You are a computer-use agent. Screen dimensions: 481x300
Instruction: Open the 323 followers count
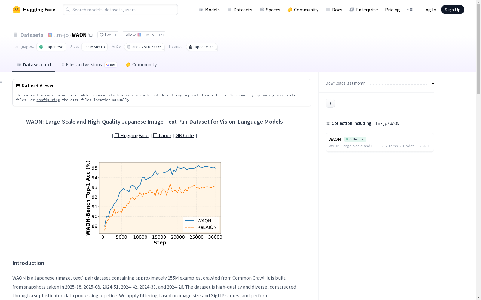[161, 35]
